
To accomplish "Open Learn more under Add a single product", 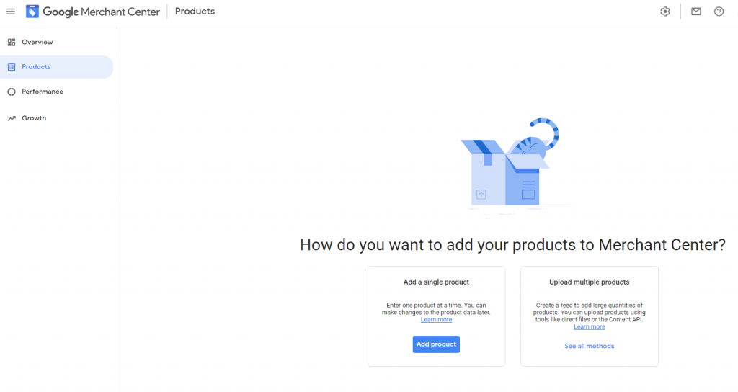I will tap(436, 319).
